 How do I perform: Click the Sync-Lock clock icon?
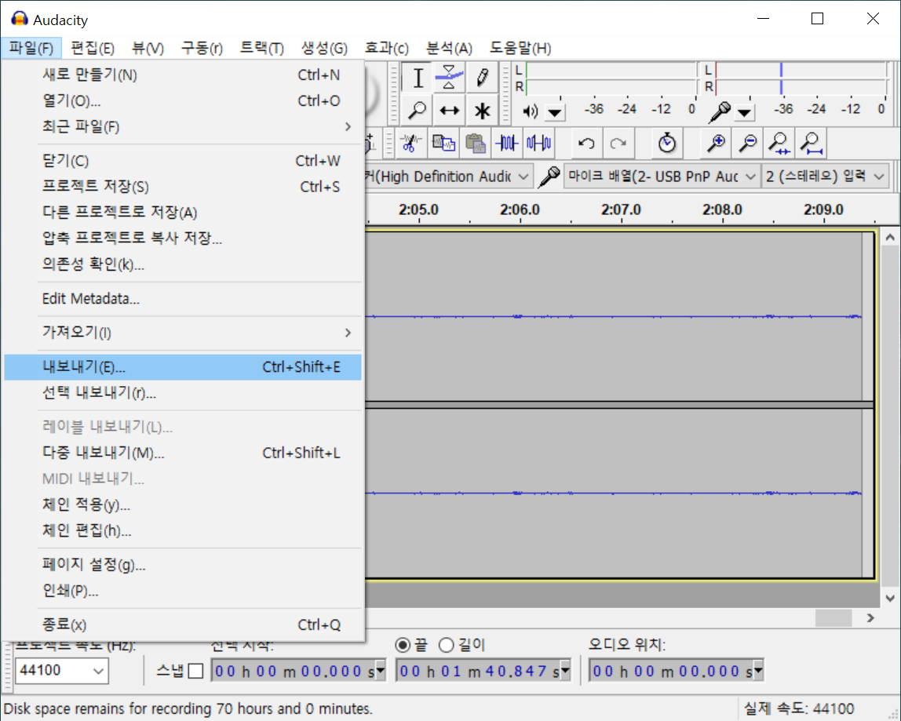[x=666, y=143]
